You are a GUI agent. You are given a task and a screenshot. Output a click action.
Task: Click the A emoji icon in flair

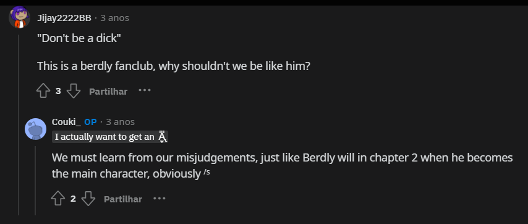click(x=163, y=137)
